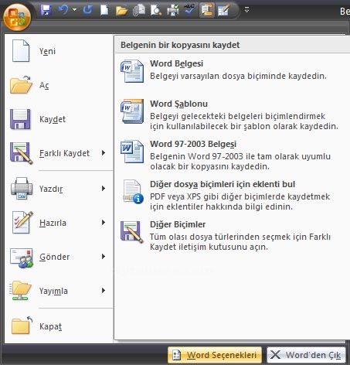Image resolution: width=350 pixels, height=365 pixels.
Task: Toggle the highlighted markup balloons toolbar icon
Action: coord(206,11)
